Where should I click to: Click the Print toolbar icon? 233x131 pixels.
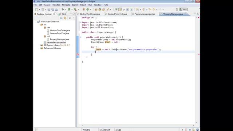pyautogui.click(x=57, y=9)
